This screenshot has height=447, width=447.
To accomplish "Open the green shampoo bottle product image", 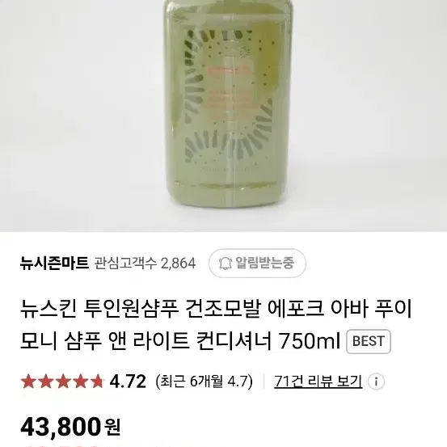I will (228, 101).
